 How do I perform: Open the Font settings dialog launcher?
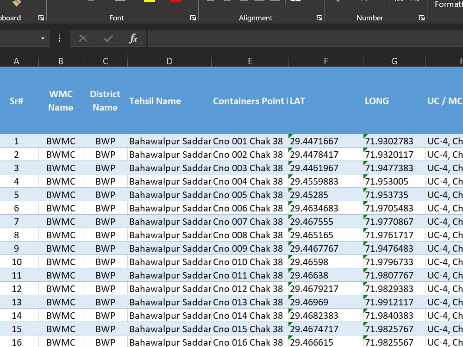[x=193, y=18]
